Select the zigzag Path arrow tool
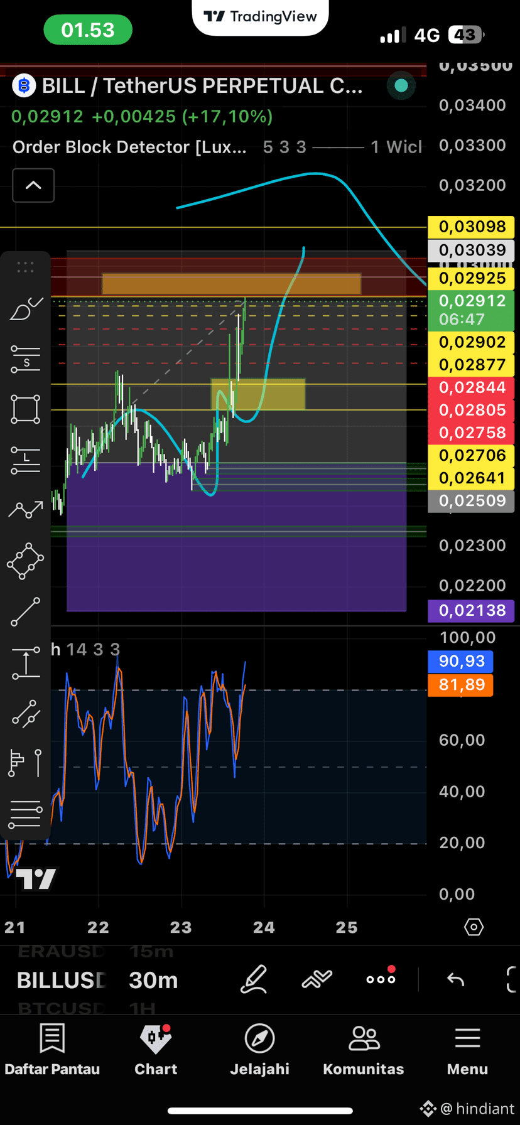The image size is (520, 1125). click(x=25, y=509)
